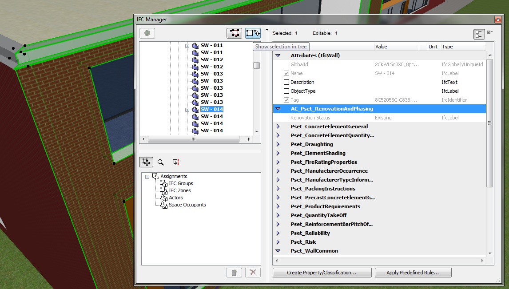This screenshot has width=509, height=289.
Task: Click the magnifier search icon in lower panel
Action: pyautogui.click(x=160, y=162)
